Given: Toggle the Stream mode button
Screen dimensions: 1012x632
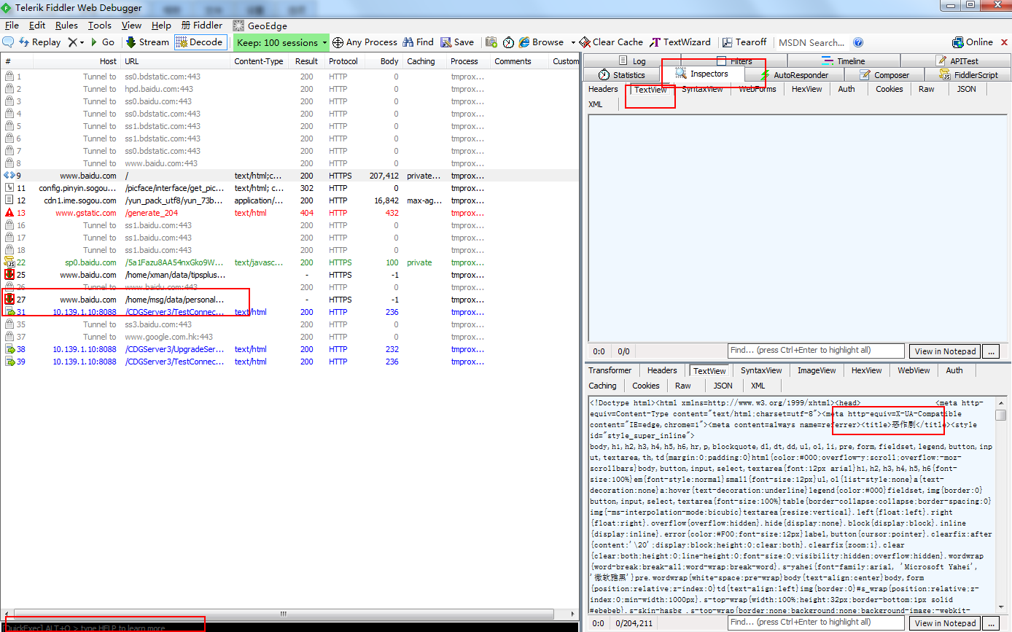Looking at the screenshot, I should (147, 42).
